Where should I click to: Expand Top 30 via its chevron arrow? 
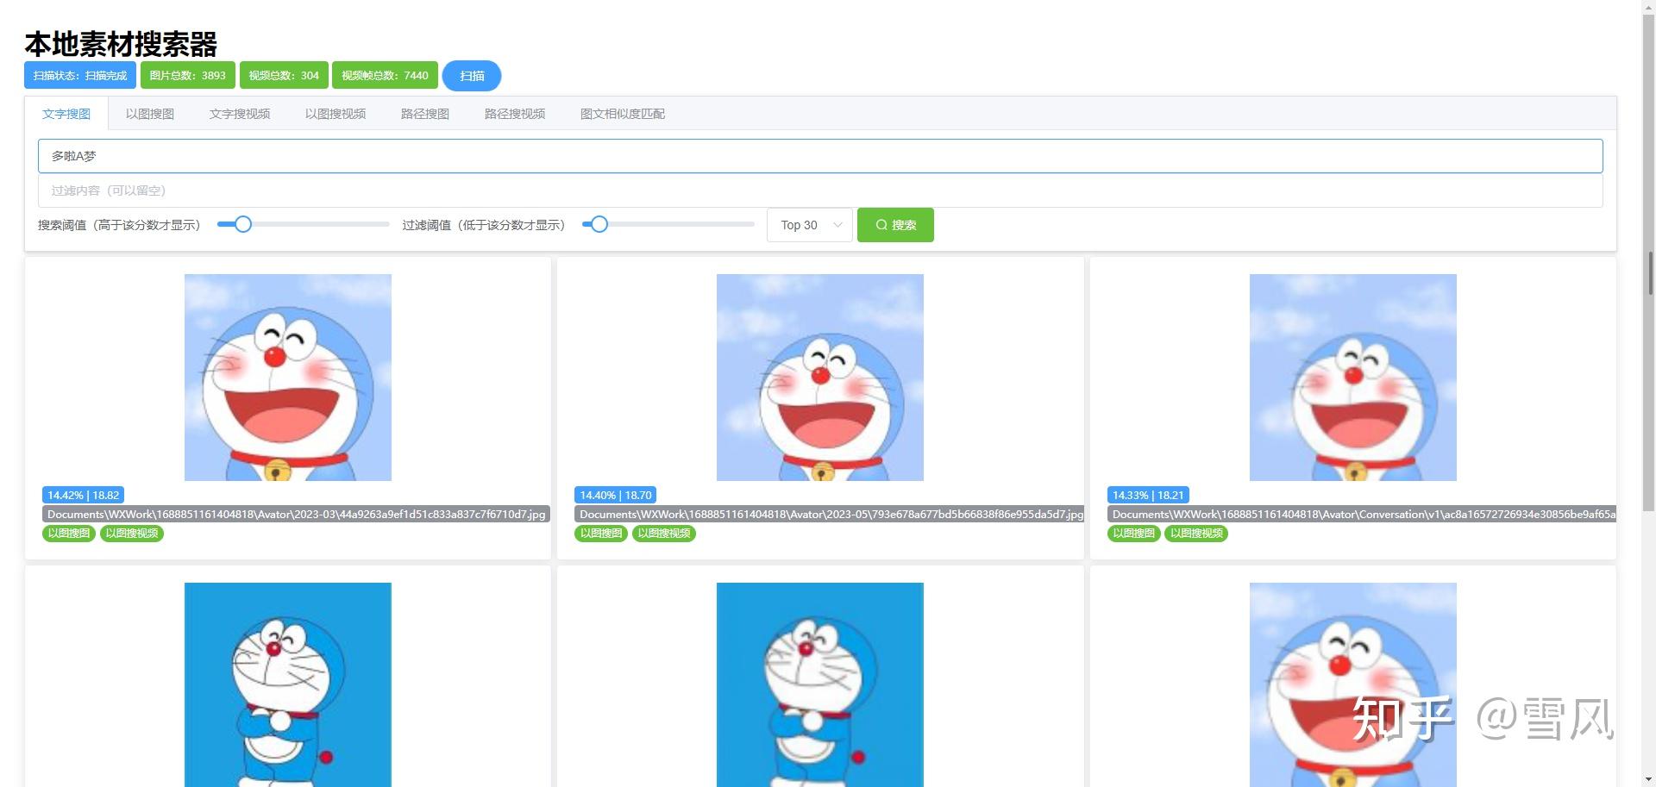pyautogui.click(x=837, y=225)
